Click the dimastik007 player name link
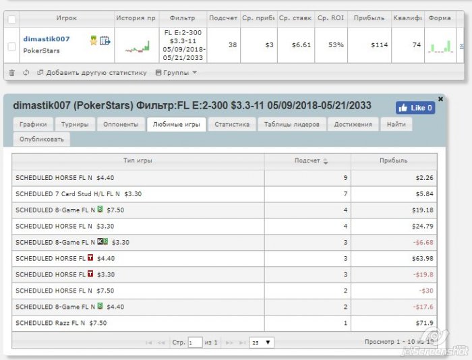The height and width of the screenshot is (360, 472). pyautogui.click(x=47, y=39)
